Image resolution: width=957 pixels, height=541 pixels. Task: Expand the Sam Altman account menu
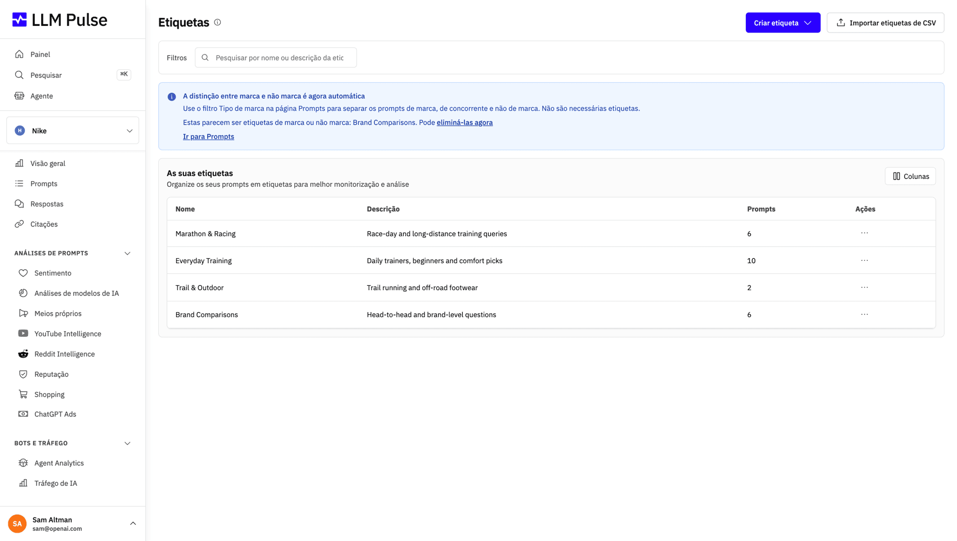[133, 524]
